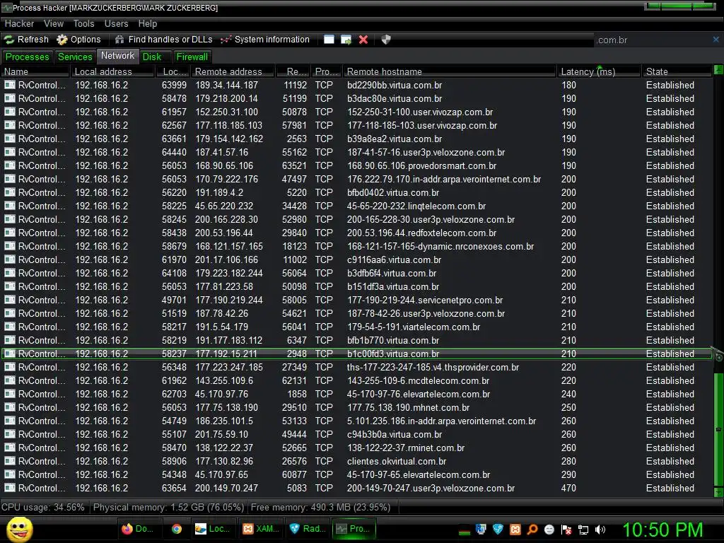Image resolution: width=724 pixels, height=543 pixels.
Task: Switch to the Rad... taskbar button
Action: (x=308, y=529)
